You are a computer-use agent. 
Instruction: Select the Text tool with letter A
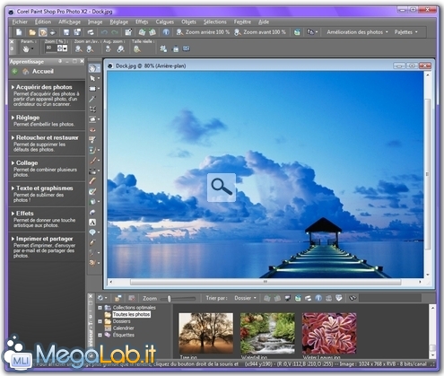(x=92, y=223)
